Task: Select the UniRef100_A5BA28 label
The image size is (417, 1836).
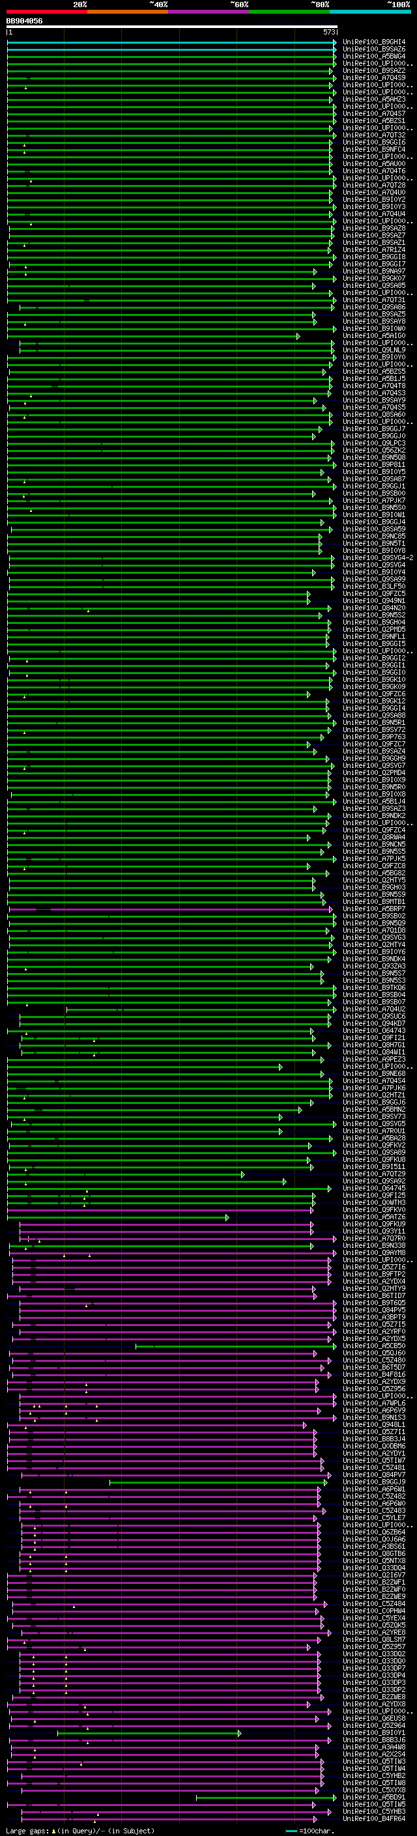Action: point(374,1138)
